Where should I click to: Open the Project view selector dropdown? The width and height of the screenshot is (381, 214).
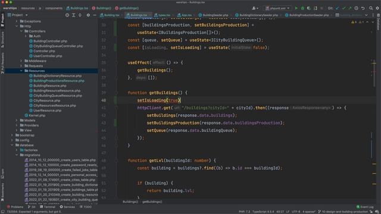(17, 15)
